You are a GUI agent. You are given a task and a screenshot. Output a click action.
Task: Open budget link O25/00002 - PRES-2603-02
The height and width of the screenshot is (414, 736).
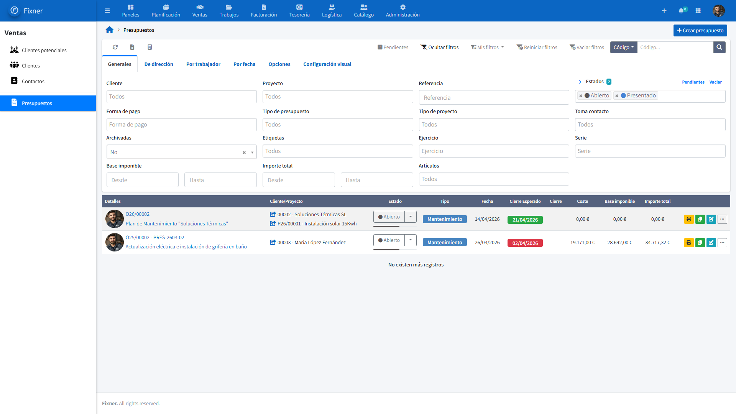click(x=155, y=238)
